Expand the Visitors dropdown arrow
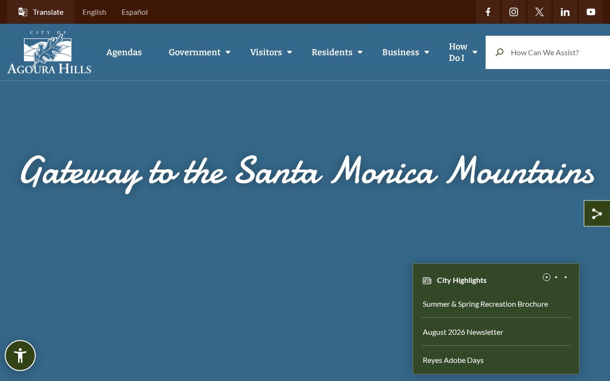 pyautogui.click(x=290, y=52)
